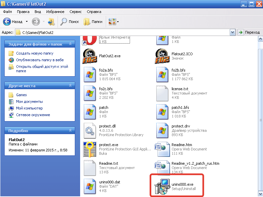Image resolution: width=263 pixels, height=197 pixels.
Task: Click the My Computer icon in sidebar
Action: [11, 108]
